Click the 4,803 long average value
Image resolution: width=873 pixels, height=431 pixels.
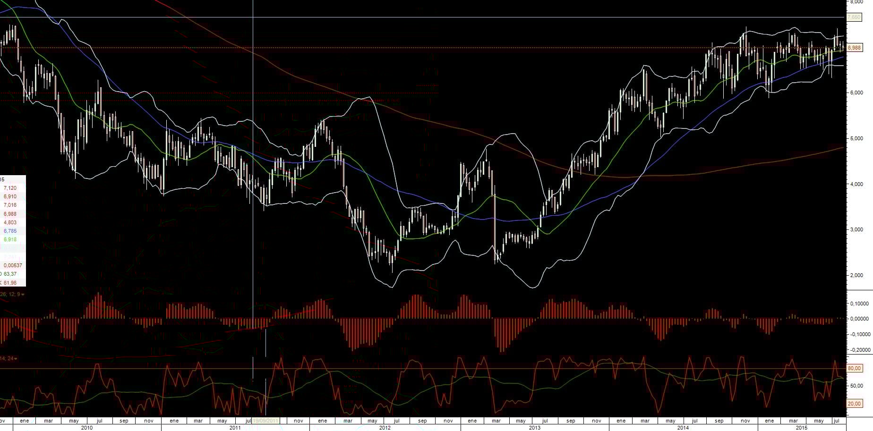click(x=10, y=222)
